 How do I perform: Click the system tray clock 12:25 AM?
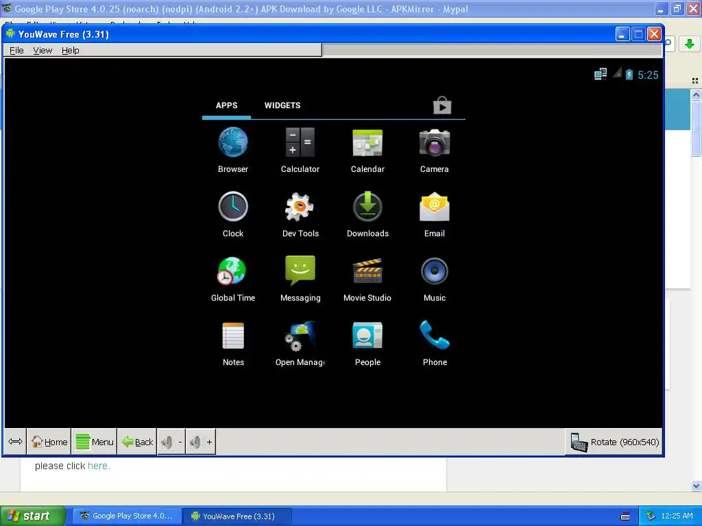point(677,516)
